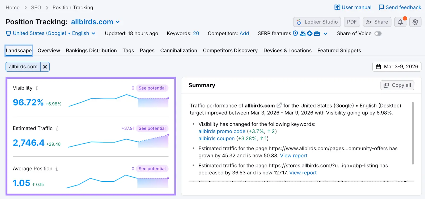Click the Visibility info icon
The height and width of the screenshot is (199, 425).
(37, 88)
